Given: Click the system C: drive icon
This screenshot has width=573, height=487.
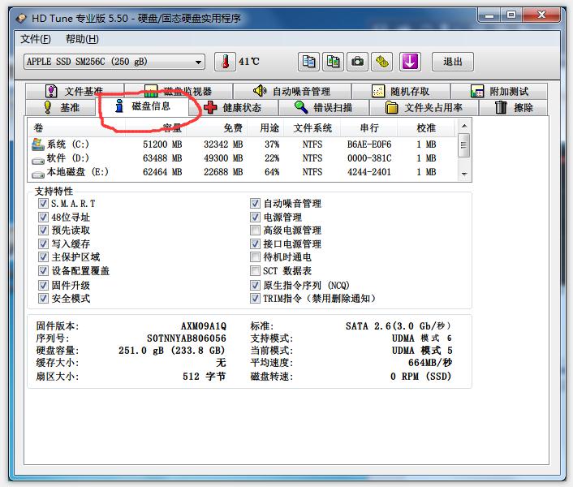Looking at the screenshot, I should tap(37, 144).
